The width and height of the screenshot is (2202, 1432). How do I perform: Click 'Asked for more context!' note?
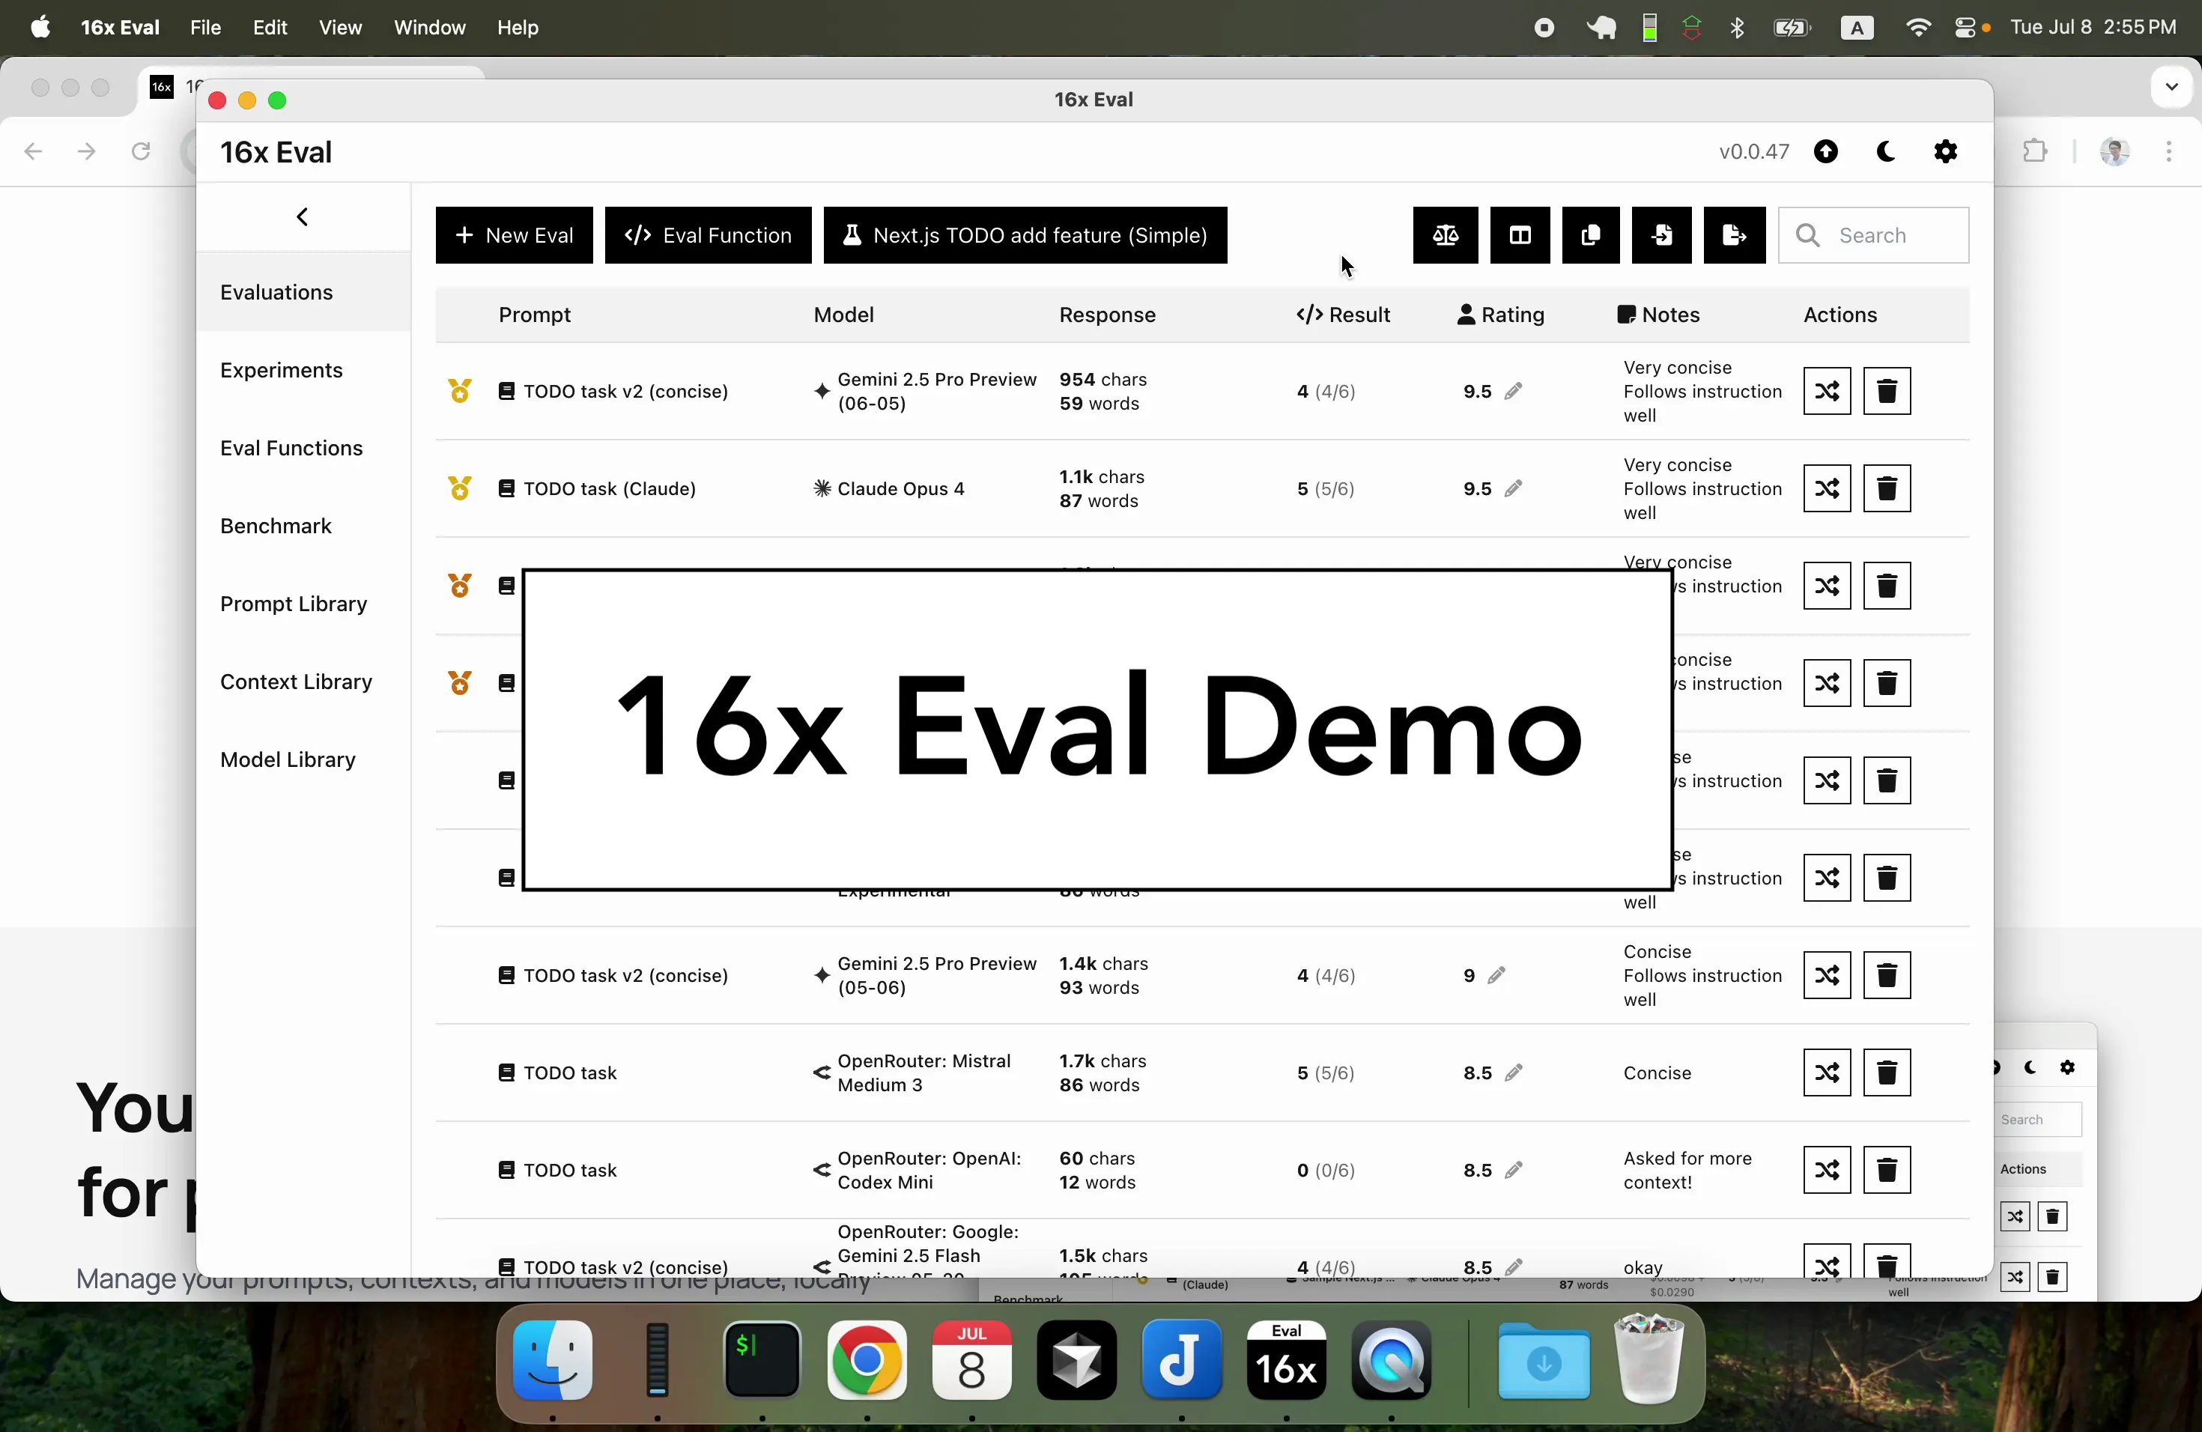1687,1171
